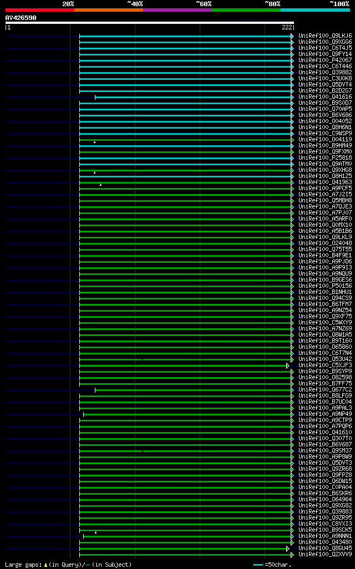355x569 pixels.
Task: Click the 50char scale legend bar
Action: coord(258,565)
